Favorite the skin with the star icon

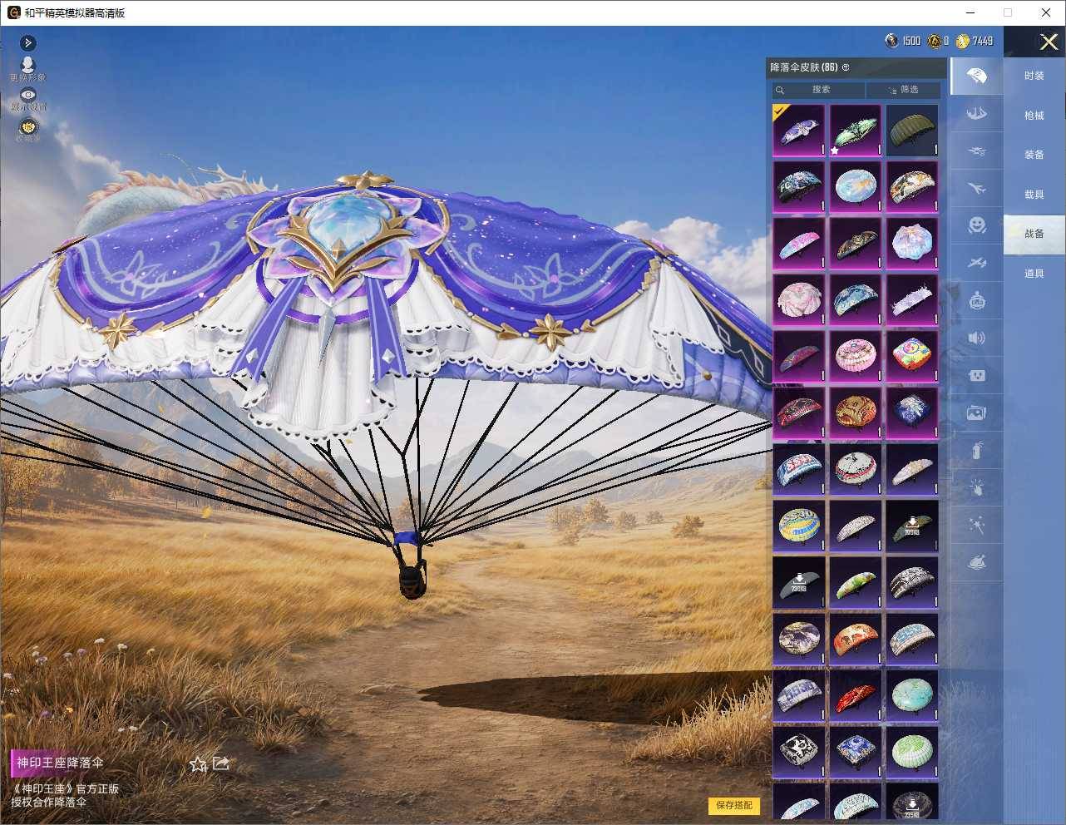(x=198, y=763)
